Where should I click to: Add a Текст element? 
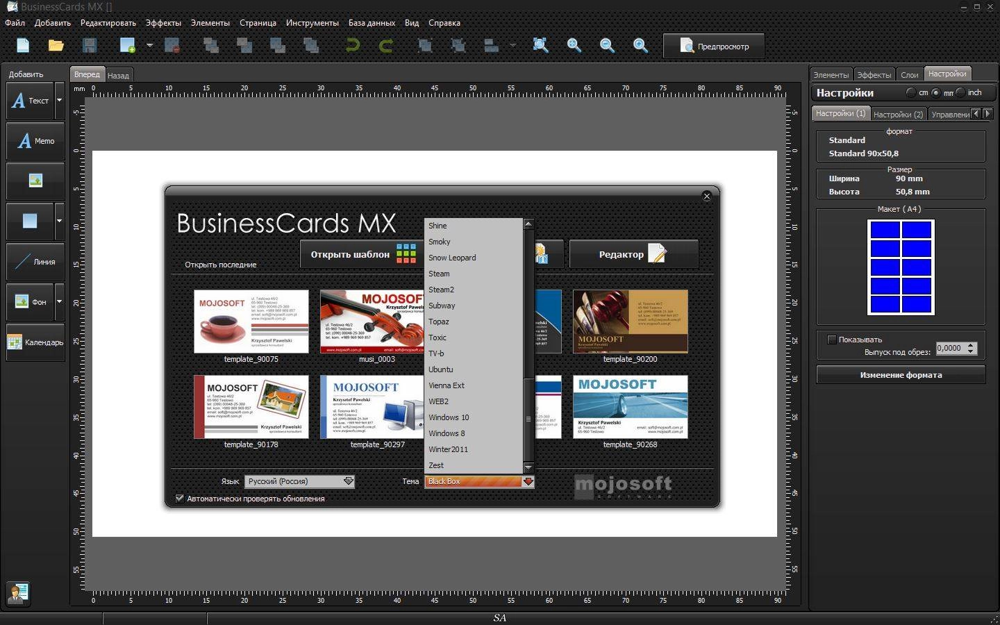click(x=30, y=101)
